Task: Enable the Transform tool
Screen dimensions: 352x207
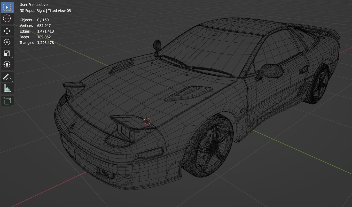Action: [x=7, y=64]
